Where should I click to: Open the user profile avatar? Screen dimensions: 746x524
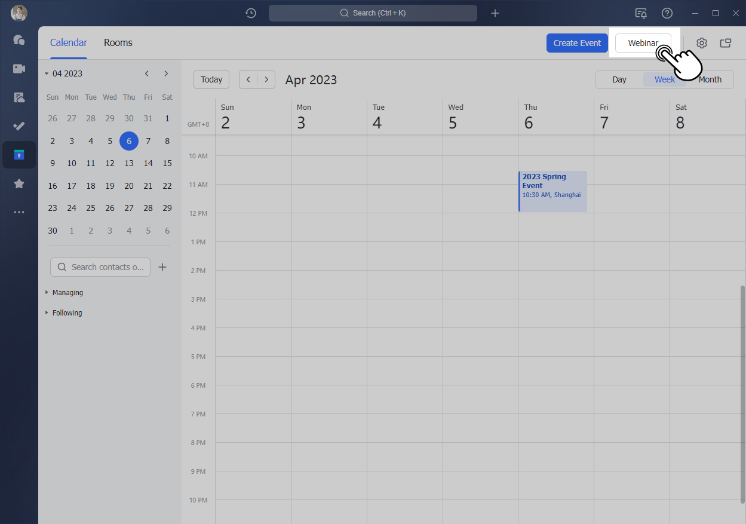click(x=19, y=13)
